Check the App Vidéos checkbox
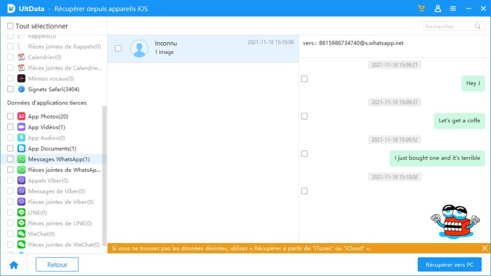 11,127
